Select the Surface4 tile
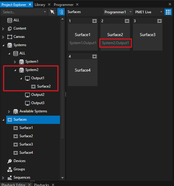 coord(83,70)
